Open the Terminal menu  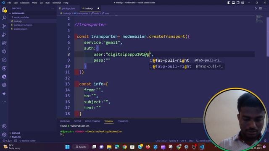tap(57, 3)
